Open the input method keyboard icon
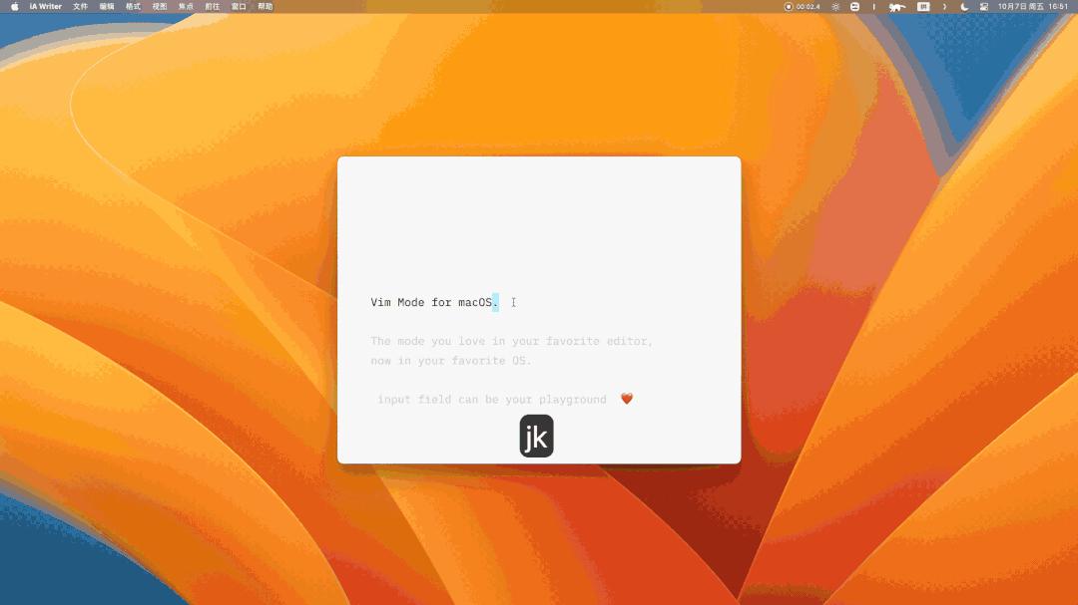 (923, 6)
